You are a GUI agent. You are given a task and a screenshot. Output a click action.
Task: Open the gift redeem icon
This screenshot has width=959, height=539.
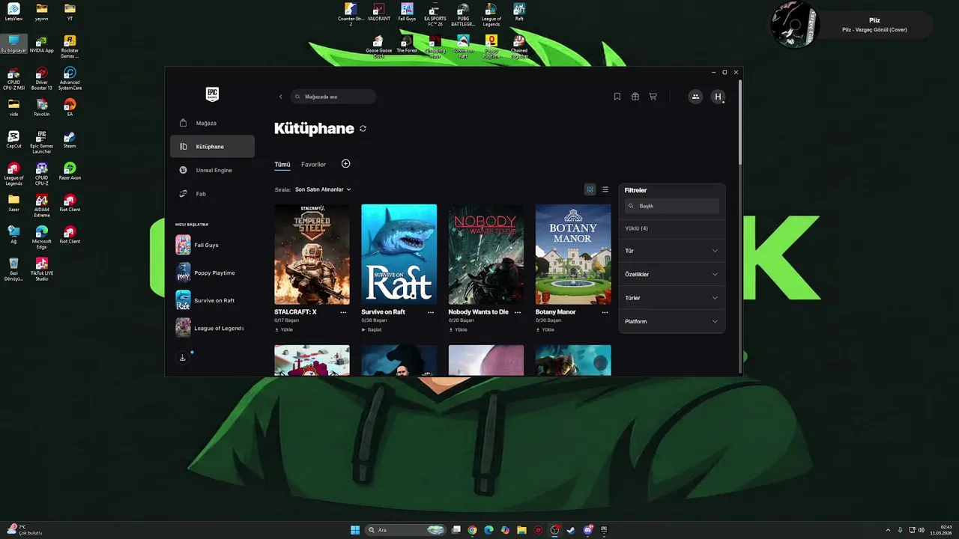(x=635, y=97)
